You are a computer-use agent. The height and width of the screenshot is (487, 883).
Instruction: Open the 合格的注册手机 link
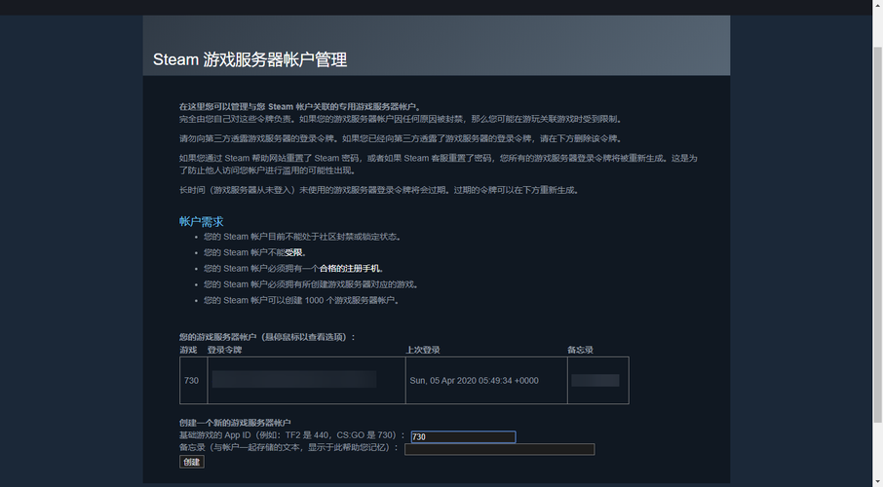350,269
